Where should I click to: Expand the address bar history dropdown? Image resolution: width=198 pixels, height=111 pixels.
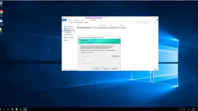[x=136, y=23]
